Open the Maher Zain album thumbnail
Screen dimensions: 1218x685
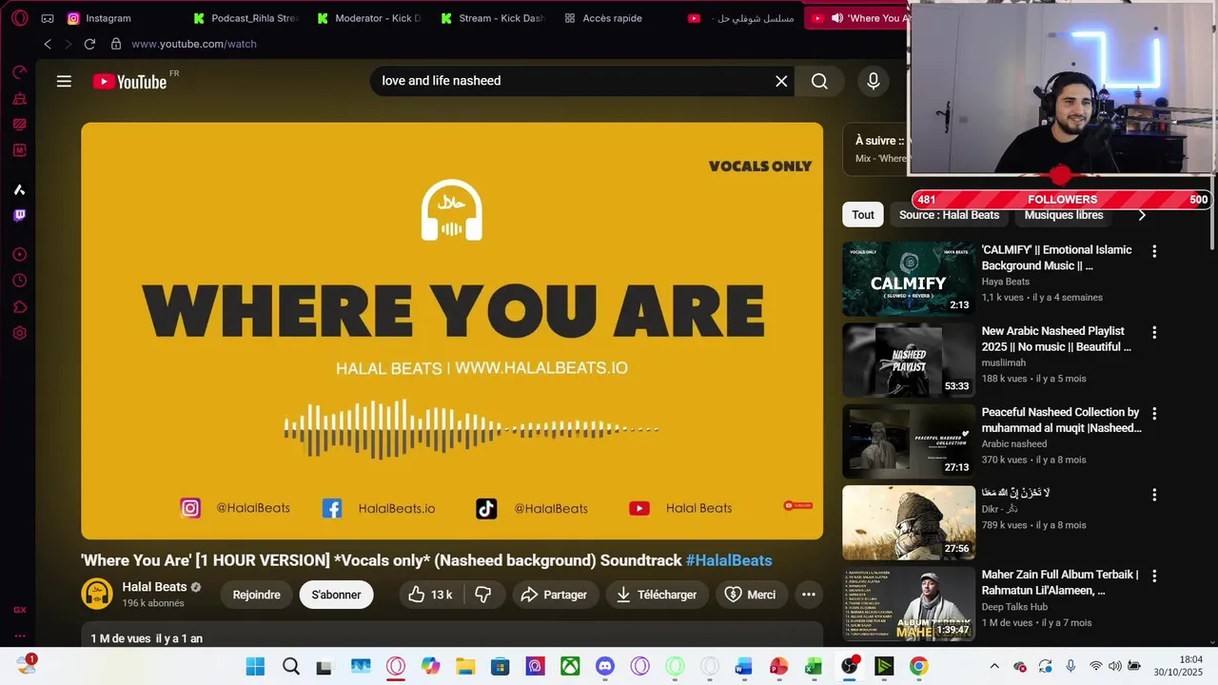[x=909, y=603]
